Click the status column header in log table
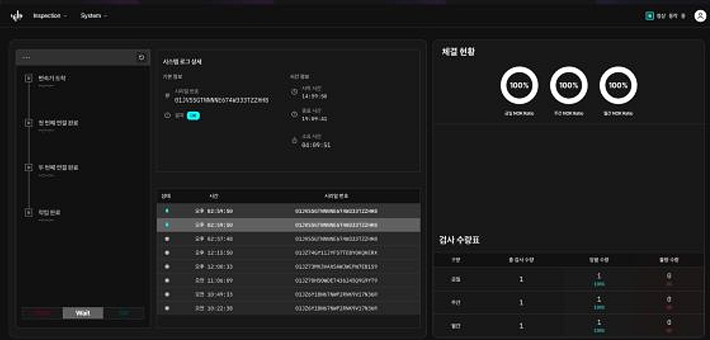 (x=166, y=196)
